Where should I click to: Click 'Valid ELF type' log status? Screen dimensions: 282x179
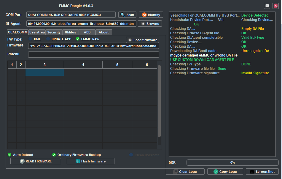point(253,38)
